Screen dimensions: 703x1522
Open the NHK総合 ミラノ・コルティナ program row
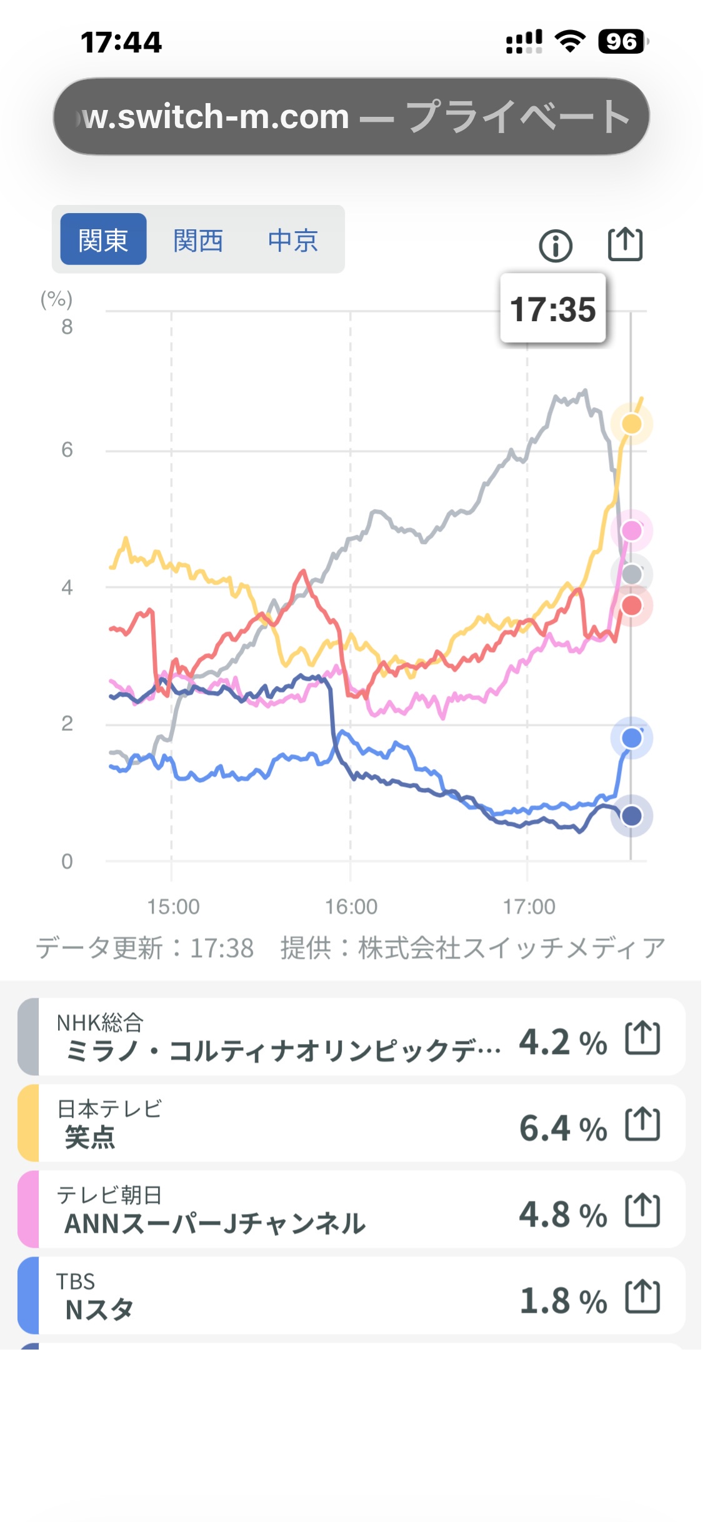pos(281,1038)
